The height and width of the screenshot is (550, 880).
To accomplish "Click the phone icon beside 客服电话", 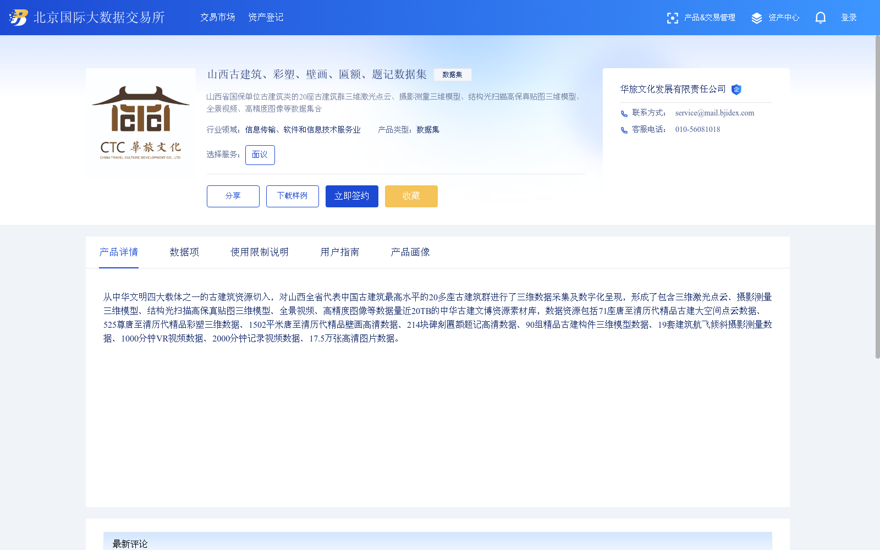I will point(624,130).
